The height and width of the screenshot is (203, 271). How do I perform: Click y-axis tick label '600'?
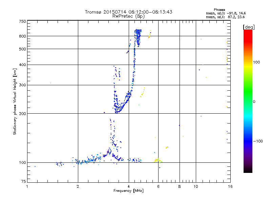point(22,36)
